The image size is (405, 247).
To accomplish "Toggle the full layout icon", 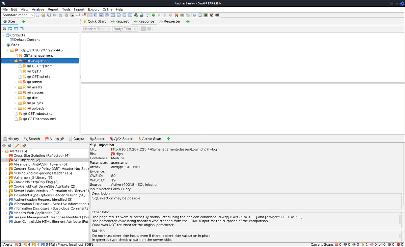I will [x=107, y=15].
